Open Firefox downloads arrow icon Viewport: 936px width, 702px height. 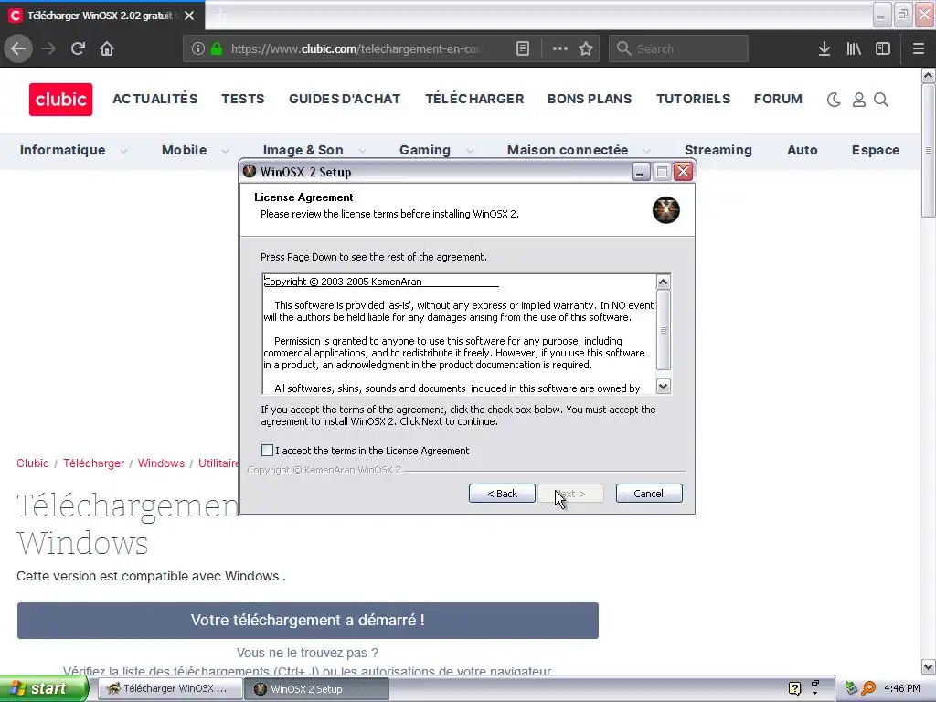tap(824, 49)
